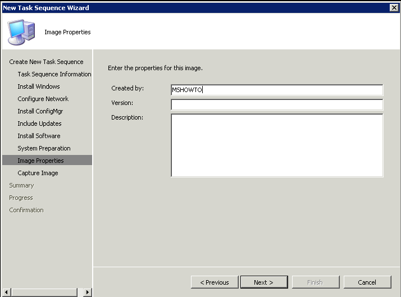
Task: Click 'Enter the properties for this image.' text
Action: 155,68
